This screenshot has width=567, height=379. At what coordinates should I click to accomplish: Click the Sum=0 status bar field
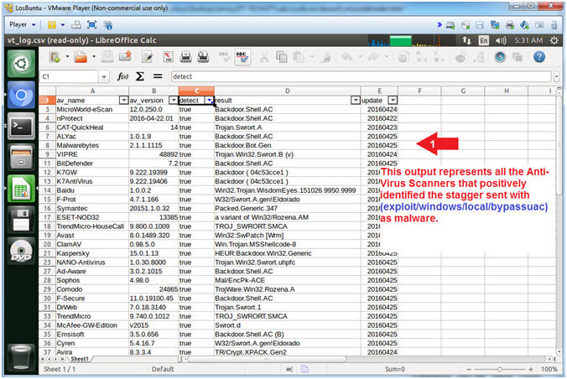(x=395, y=369)
